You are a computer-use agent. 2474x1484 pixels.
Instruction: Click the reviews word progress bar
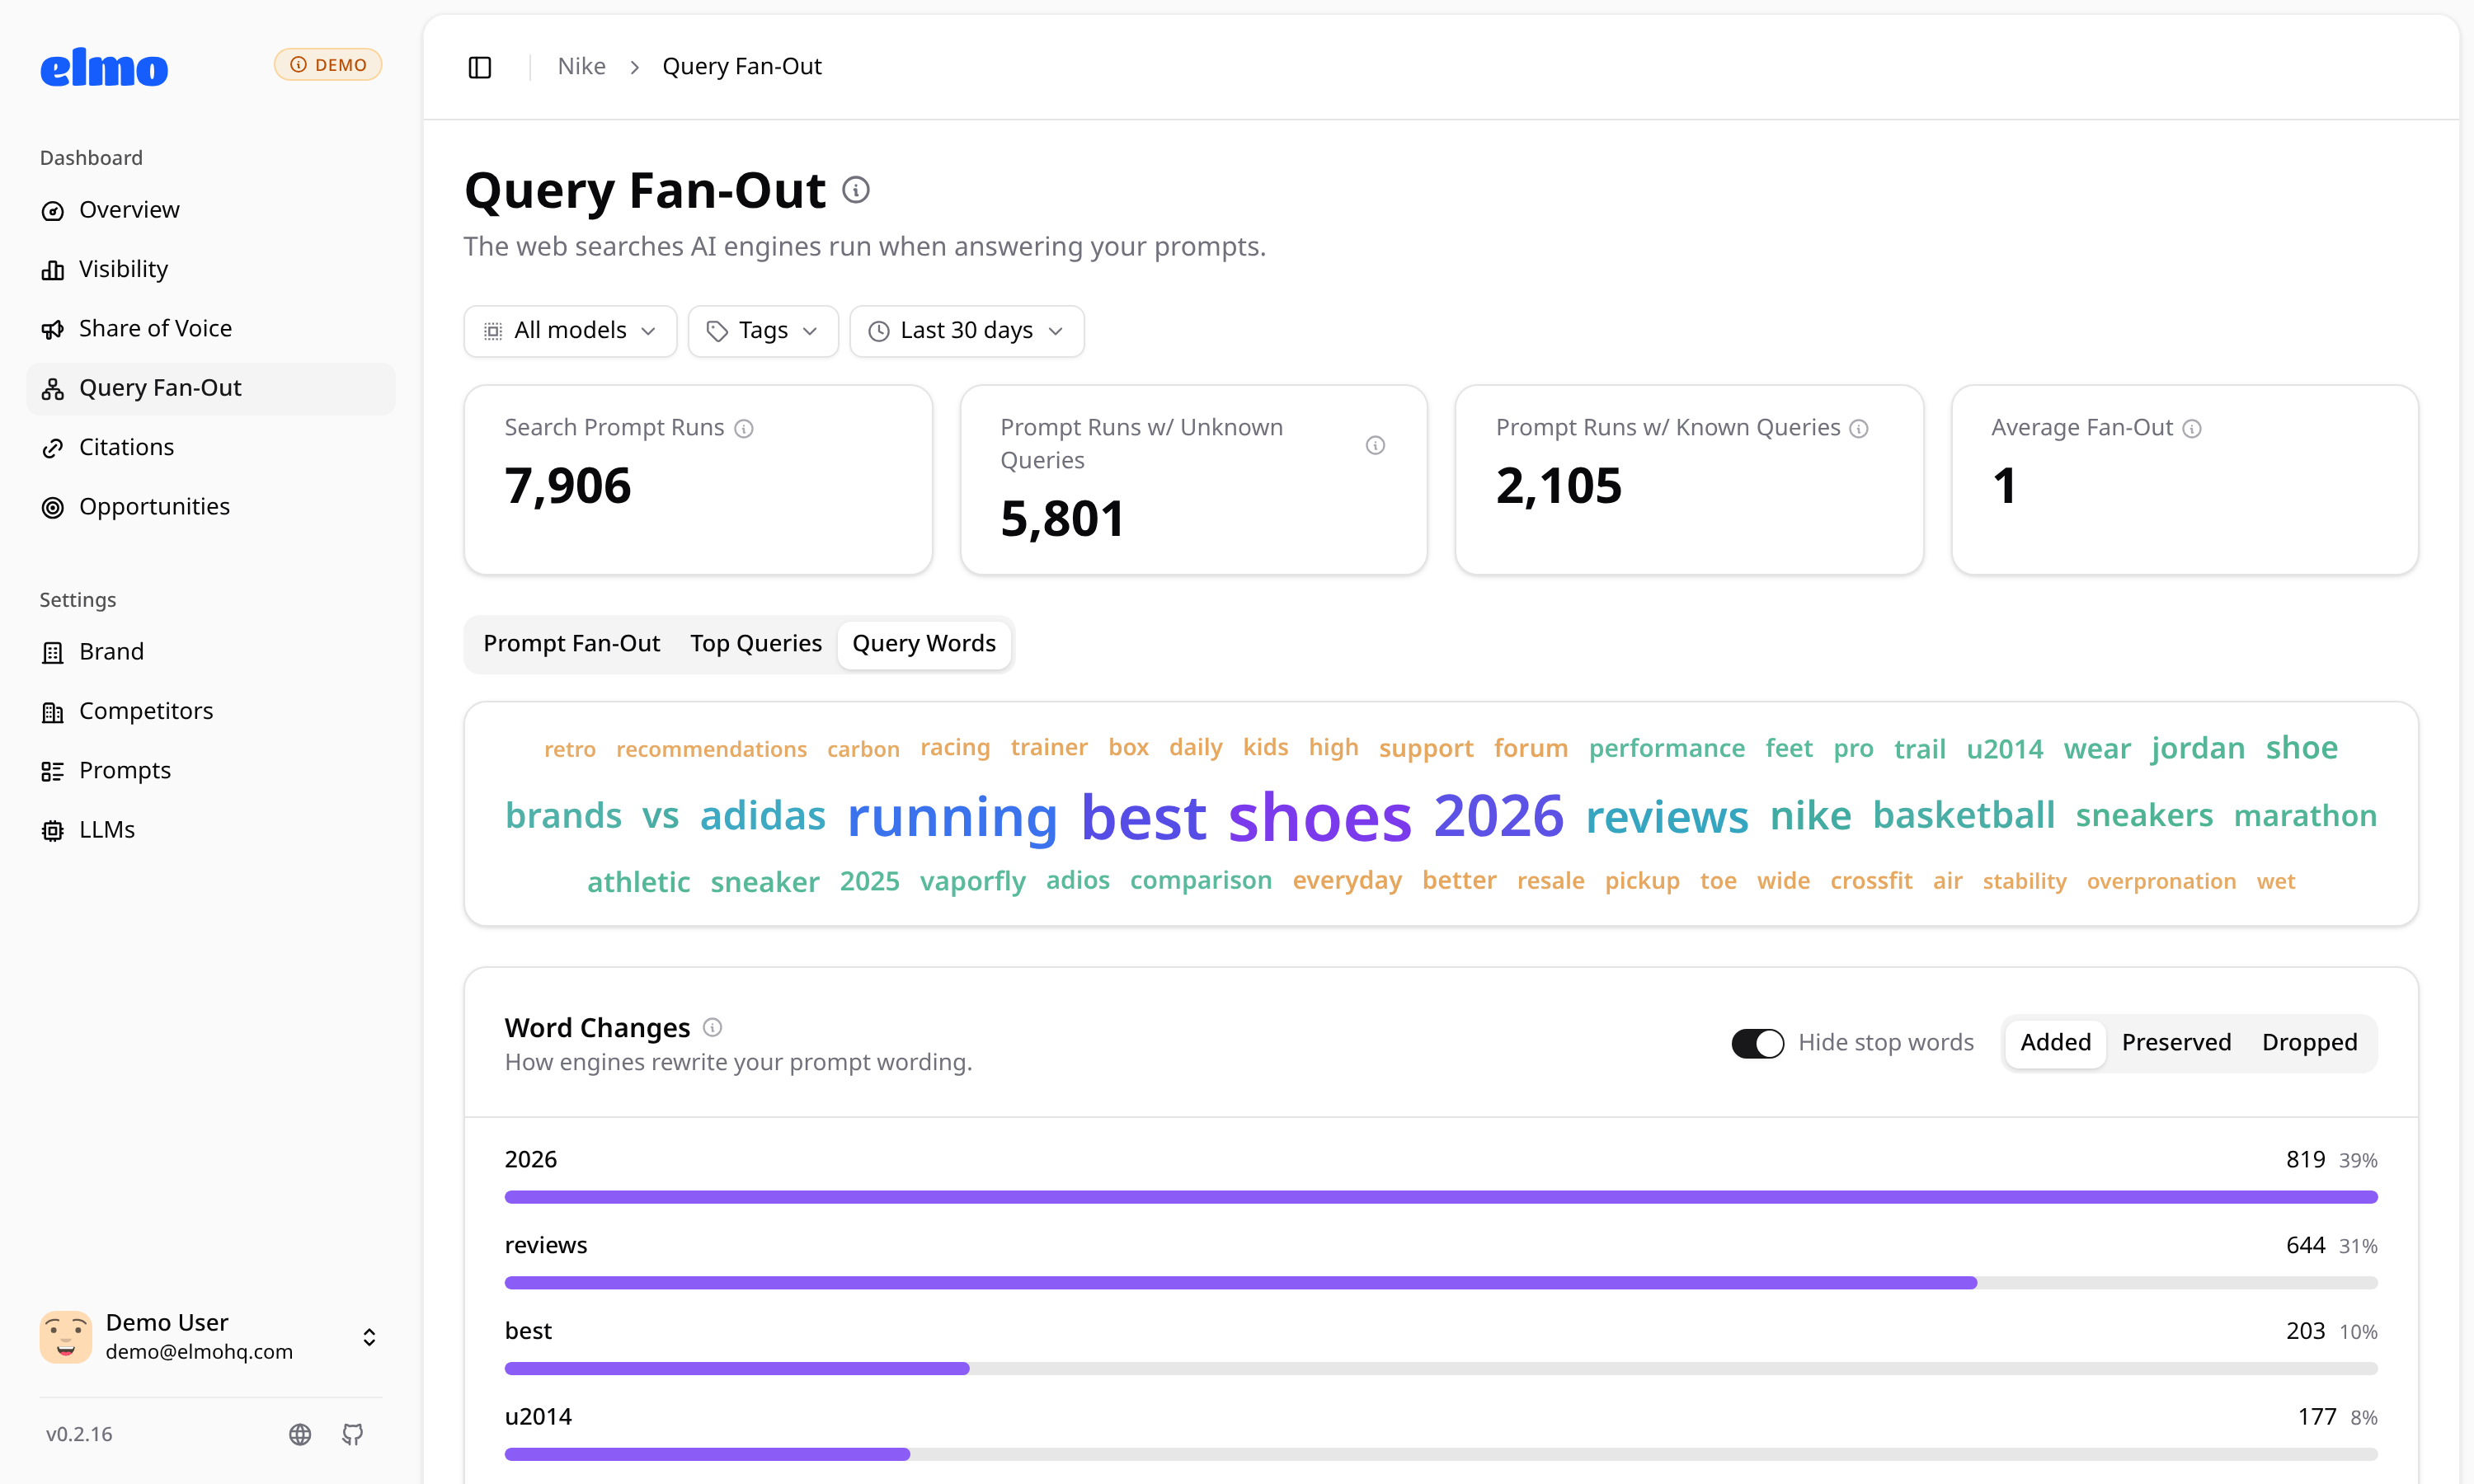1441,1283
